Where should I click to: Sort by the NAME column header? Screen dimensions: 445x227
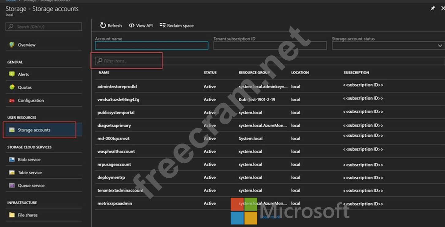pos(104,73)
